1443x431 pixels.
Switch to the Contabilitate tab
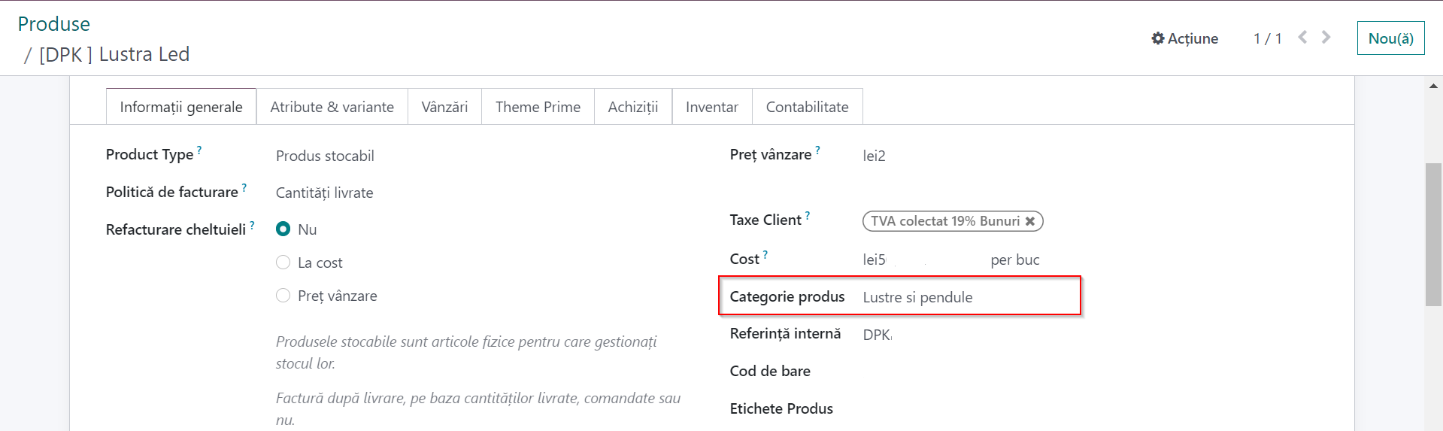807,107
